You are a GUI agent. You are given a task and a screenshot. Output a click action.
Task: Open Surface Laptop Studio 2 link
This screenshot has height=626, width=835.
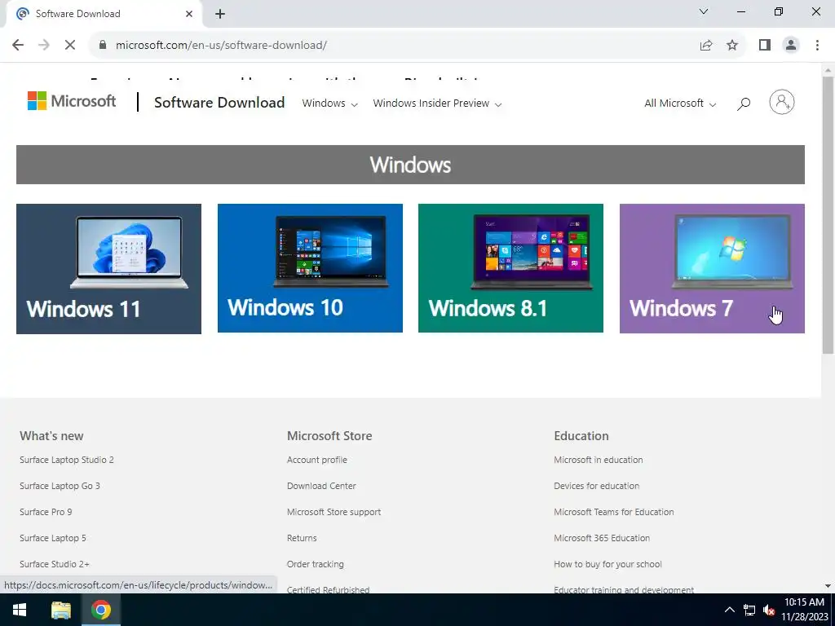67,460
